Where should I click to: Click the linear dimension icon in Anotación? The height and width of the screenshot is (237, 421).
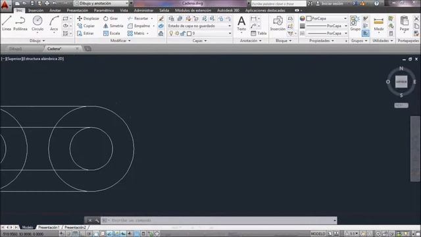point(253,18)
